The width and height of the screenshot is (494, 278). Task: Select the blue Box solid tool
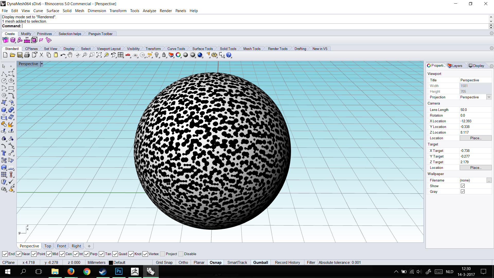pos(4,110)
